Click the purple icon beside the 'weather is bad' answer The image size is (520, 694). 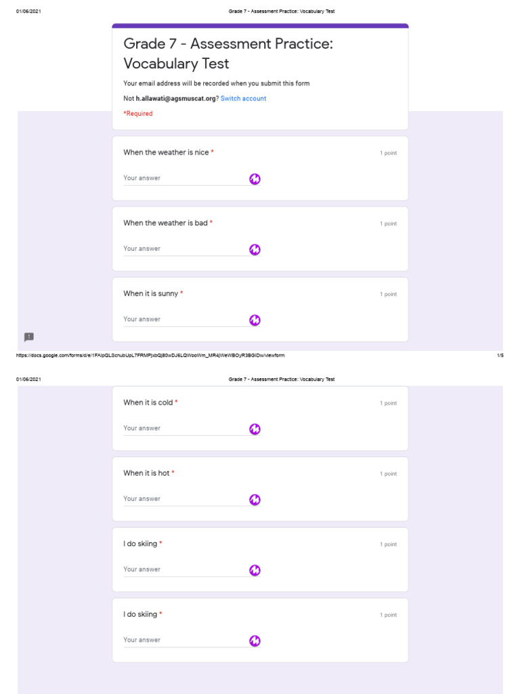(x=255, y=249)
